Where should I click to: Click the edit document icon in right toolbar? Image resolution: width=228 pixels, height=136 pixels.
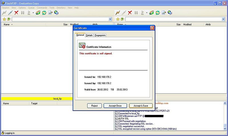[164, 13]
